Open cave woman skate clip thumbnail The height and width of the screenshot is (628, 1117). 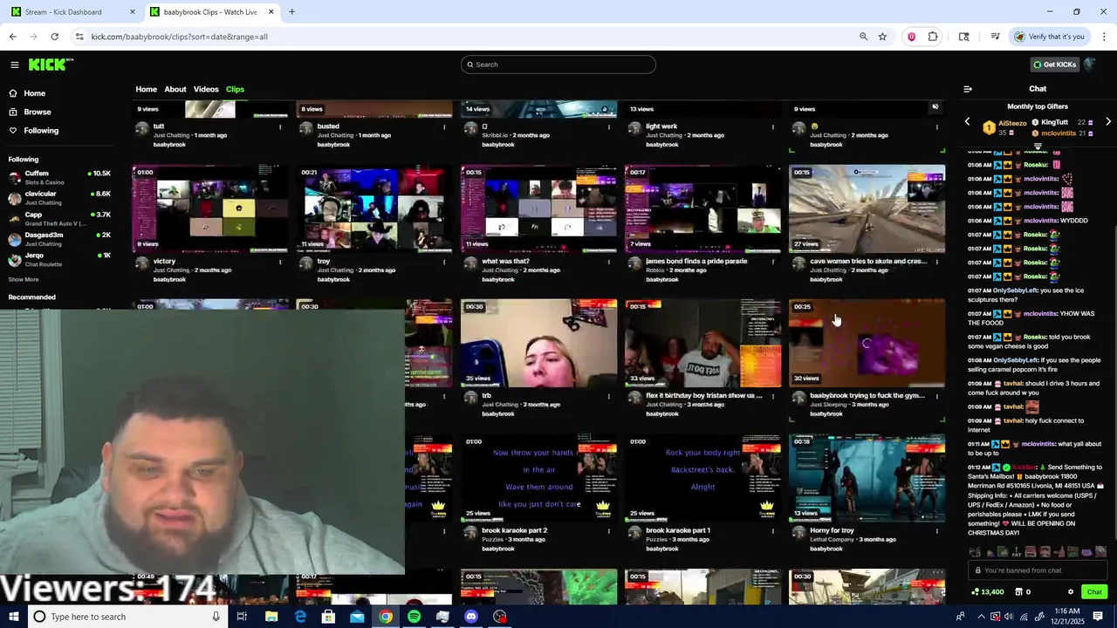[867, 208]
